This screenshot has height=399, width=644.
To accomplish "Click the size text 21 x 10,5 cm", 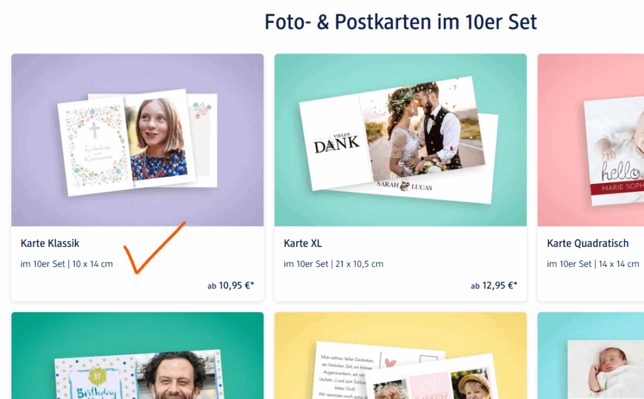I will tap(359, 264).
